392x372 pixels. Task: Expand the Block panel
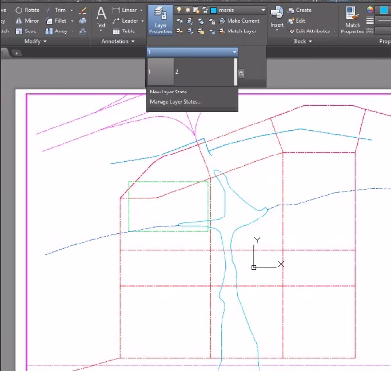(x=302, y=41)
